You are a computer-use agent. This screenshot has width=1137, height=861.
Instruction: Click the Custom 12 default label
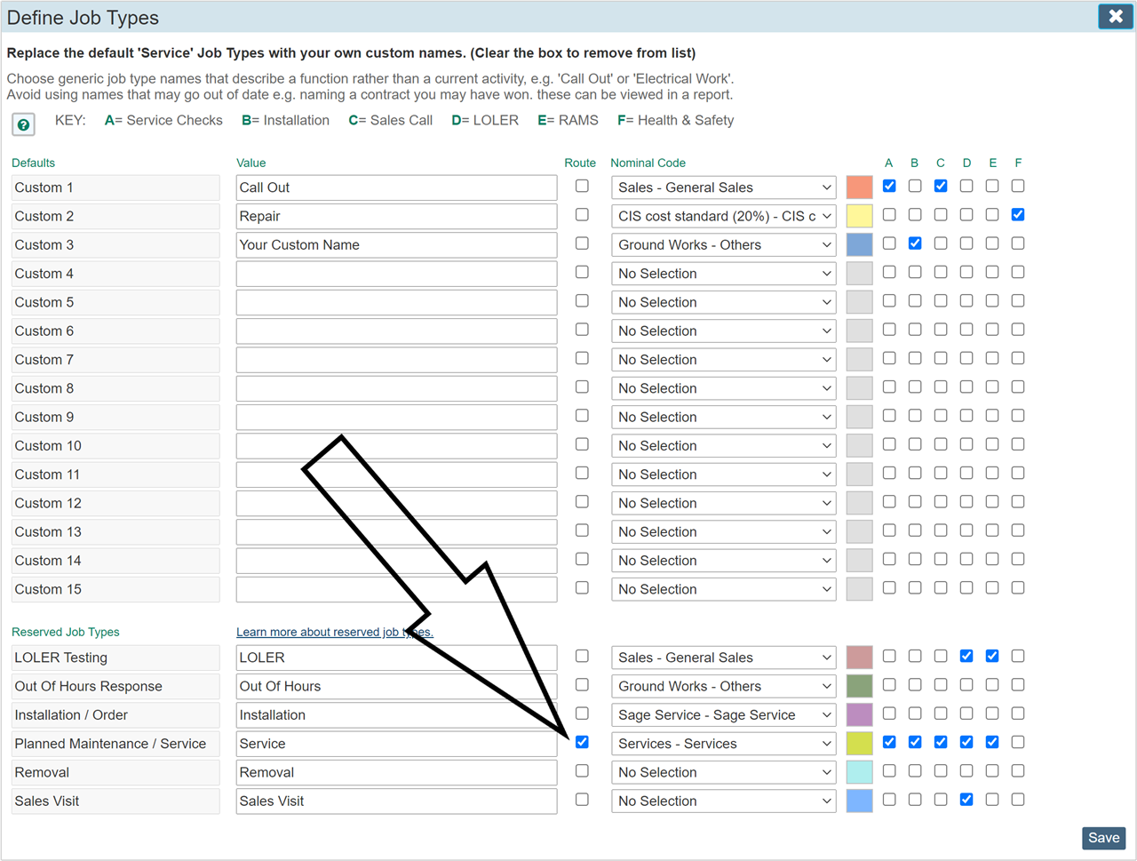click(115, 503)
